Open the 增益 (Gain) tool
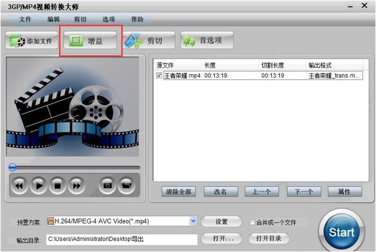Viewport: 376px width, 252px height. coord(90,40)
